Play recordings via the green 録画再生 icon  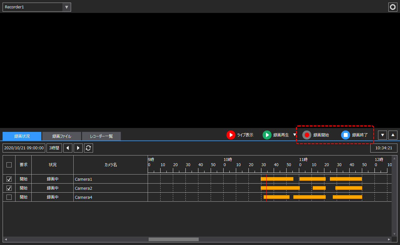(267, 135)
